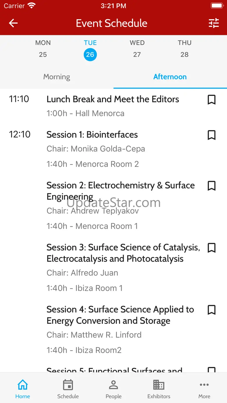
Task: Open the People tab
Action: pyautogui.click(x=114, y=389)
